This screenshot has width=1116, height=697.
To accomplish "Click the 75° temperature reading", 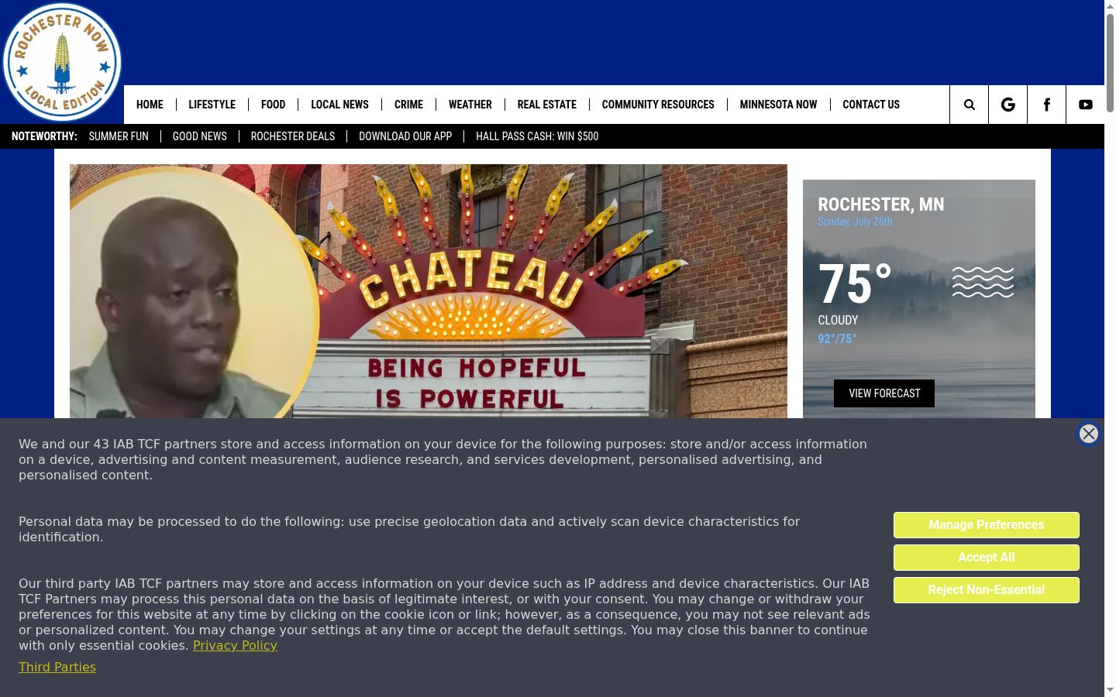I will click(x=855, y=284).
